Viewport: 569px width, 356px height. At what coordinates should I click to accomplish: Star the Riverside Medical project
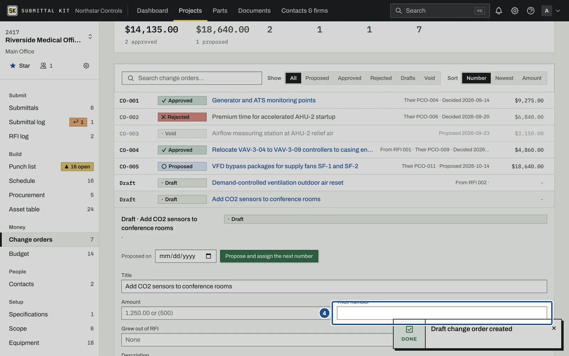(x=20, y=66)
